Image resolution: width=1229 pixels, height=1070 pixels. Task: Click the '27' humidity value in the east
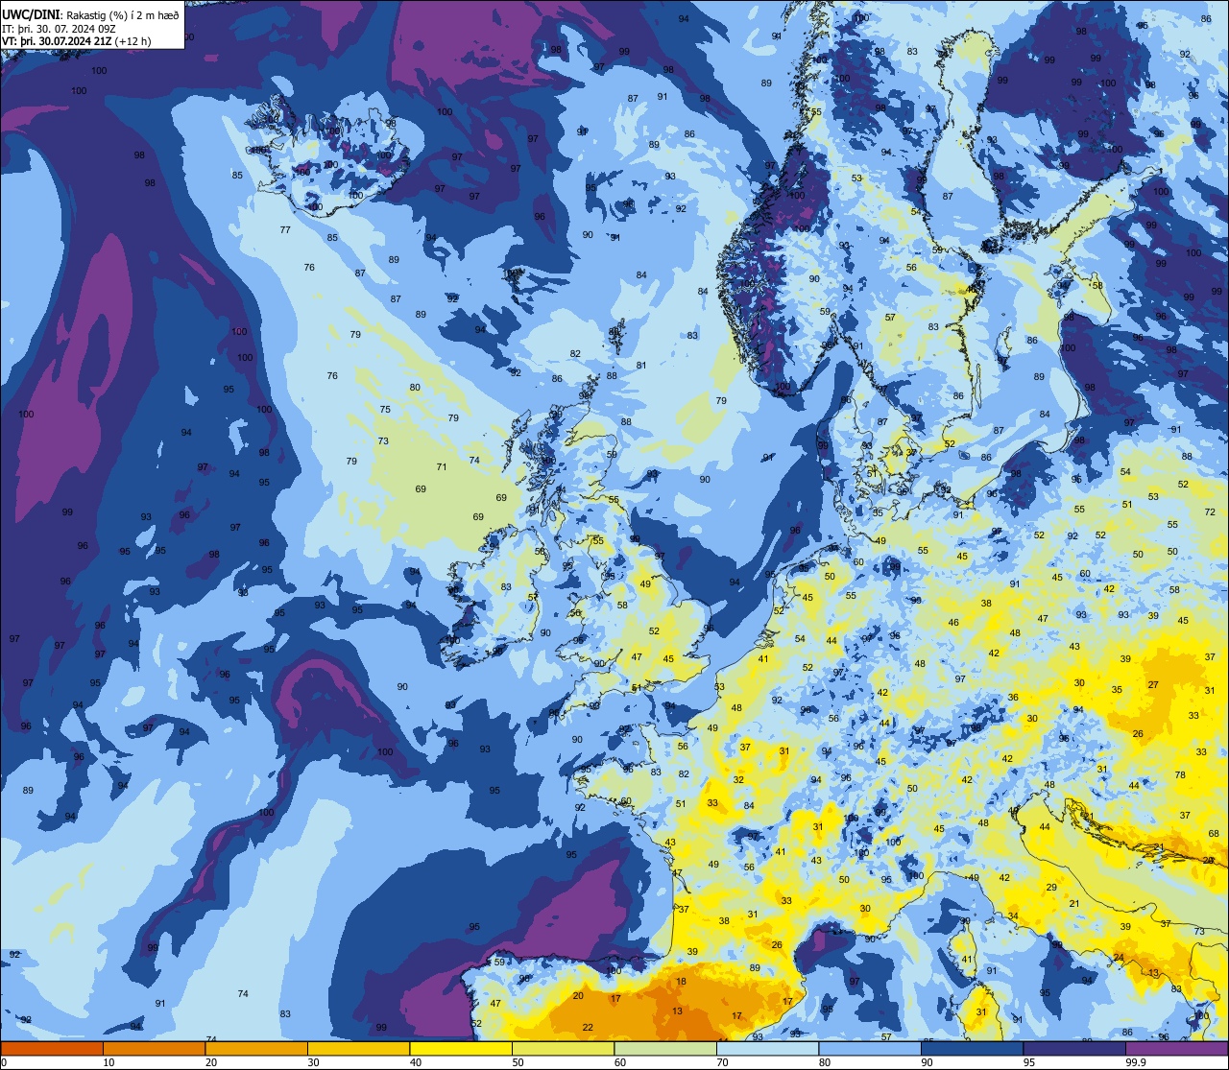pos(1153,685)
